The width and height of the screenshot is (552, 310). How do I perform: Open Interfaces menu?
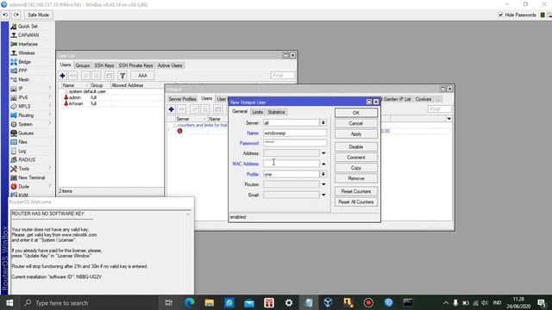click(28, 44)
